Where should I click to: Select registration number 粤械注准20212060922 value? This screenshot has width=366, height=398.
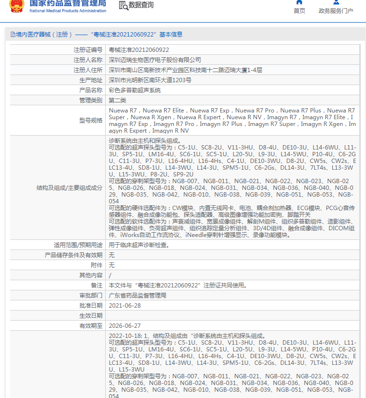pyautogui.click(x=139, y=50)
